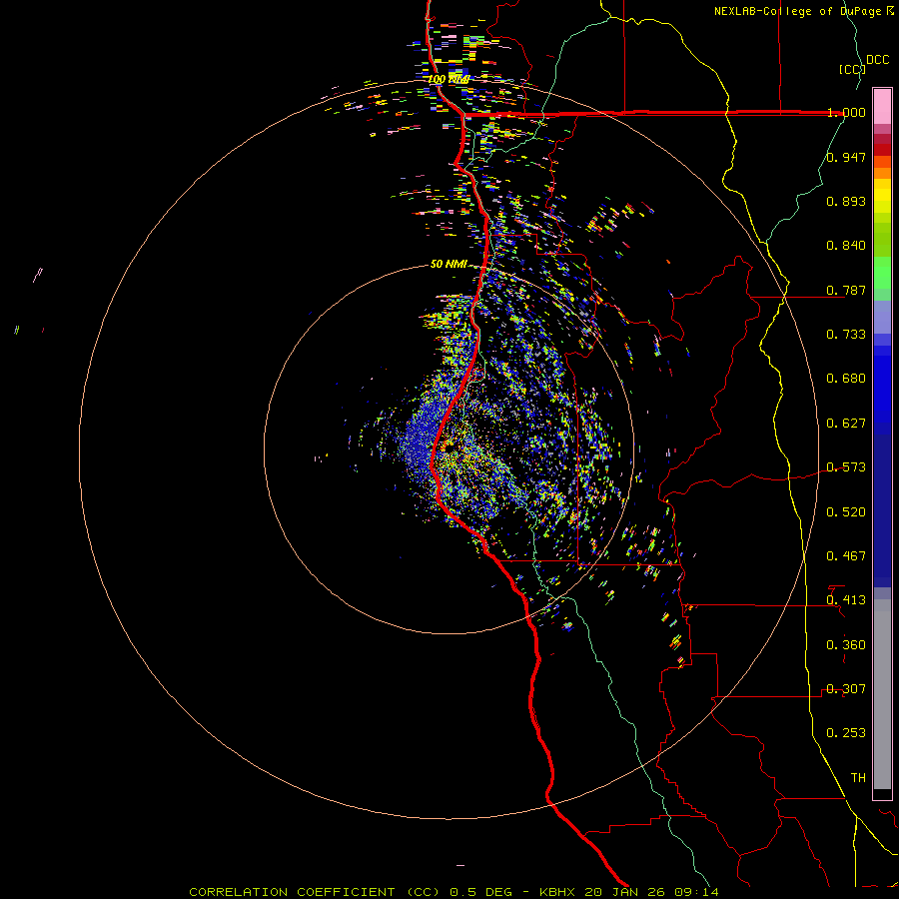
Task: Select the 0.467 legend value
Action: 846,556
